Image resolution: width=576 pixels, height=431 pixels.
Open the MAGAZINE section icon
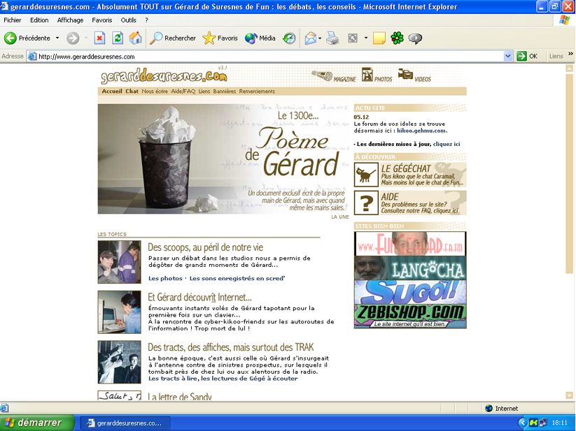[x=322, y=75]
